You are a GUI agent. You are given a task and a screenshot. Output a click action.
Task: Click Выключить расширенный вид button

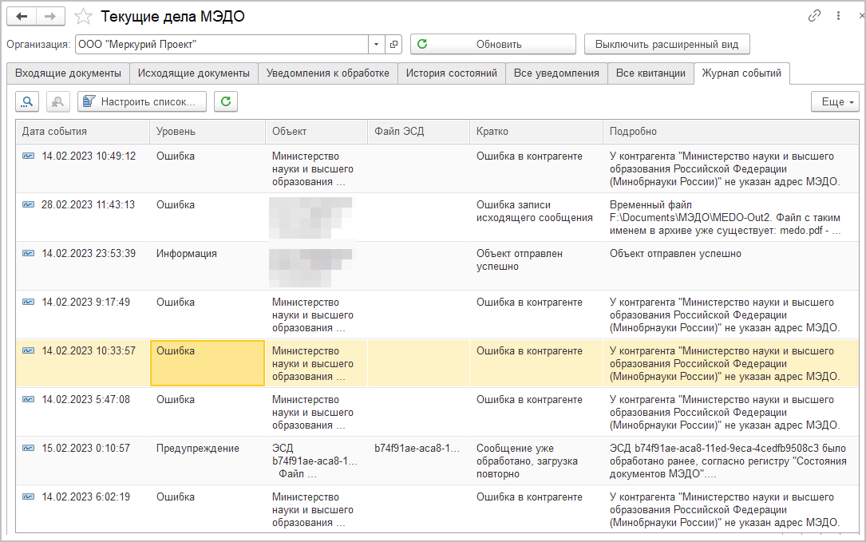666,44
